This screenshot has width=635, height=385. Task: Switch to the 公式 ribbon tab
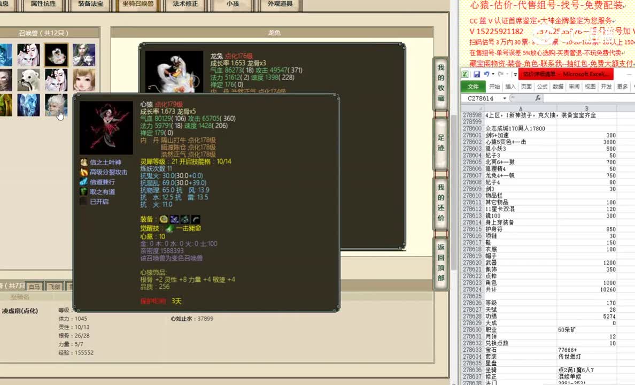pos(542,86)
